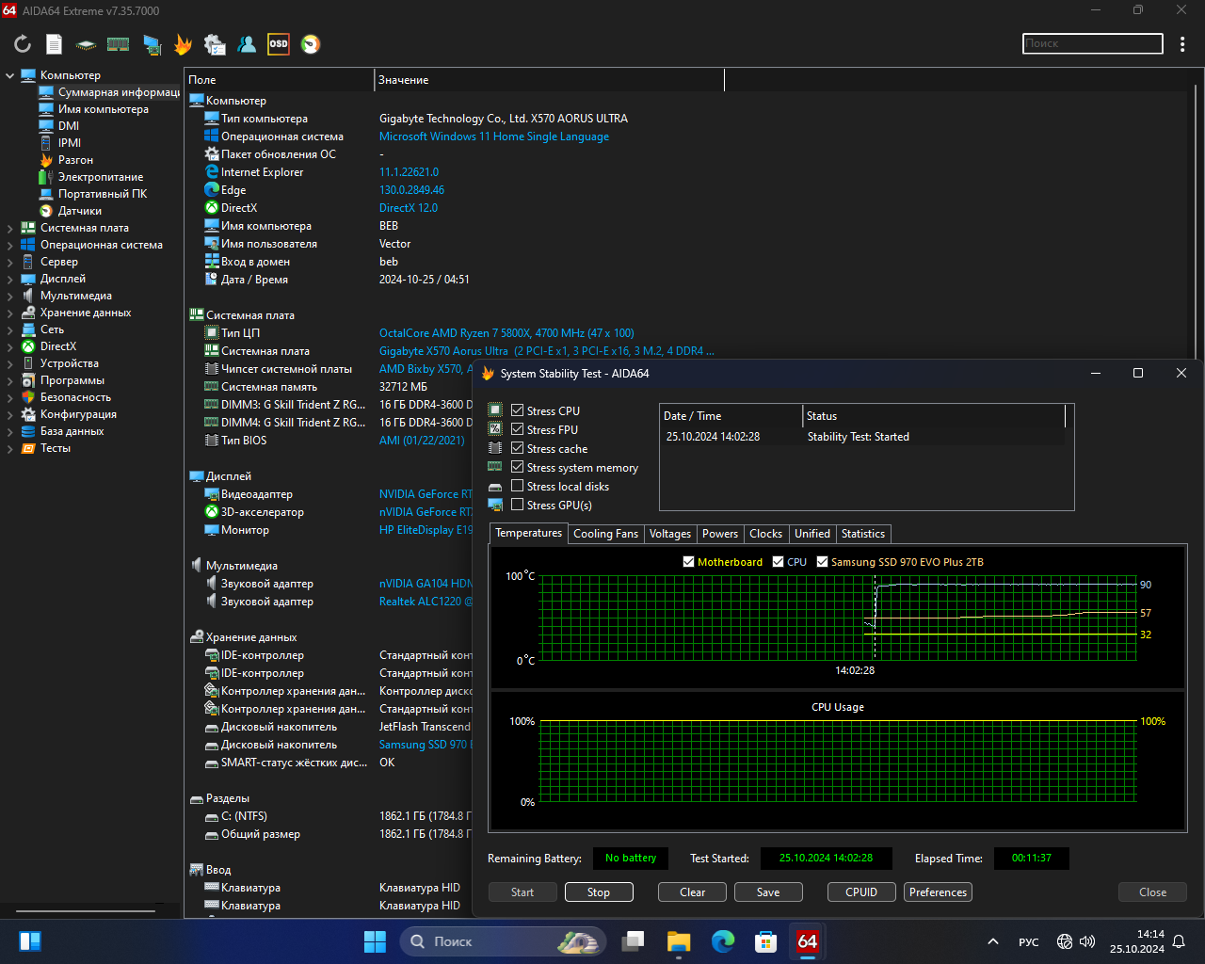This screenshot has height=964, width=1205.
Task: Open File Explorer from the taskbar
Action: (679, 941)
